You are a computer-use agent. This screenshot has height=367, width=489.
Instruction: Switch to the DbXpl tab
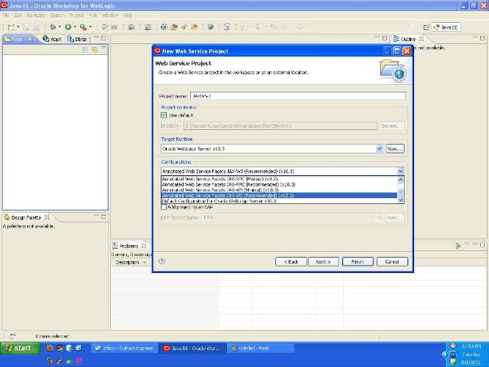pos(77,39)
